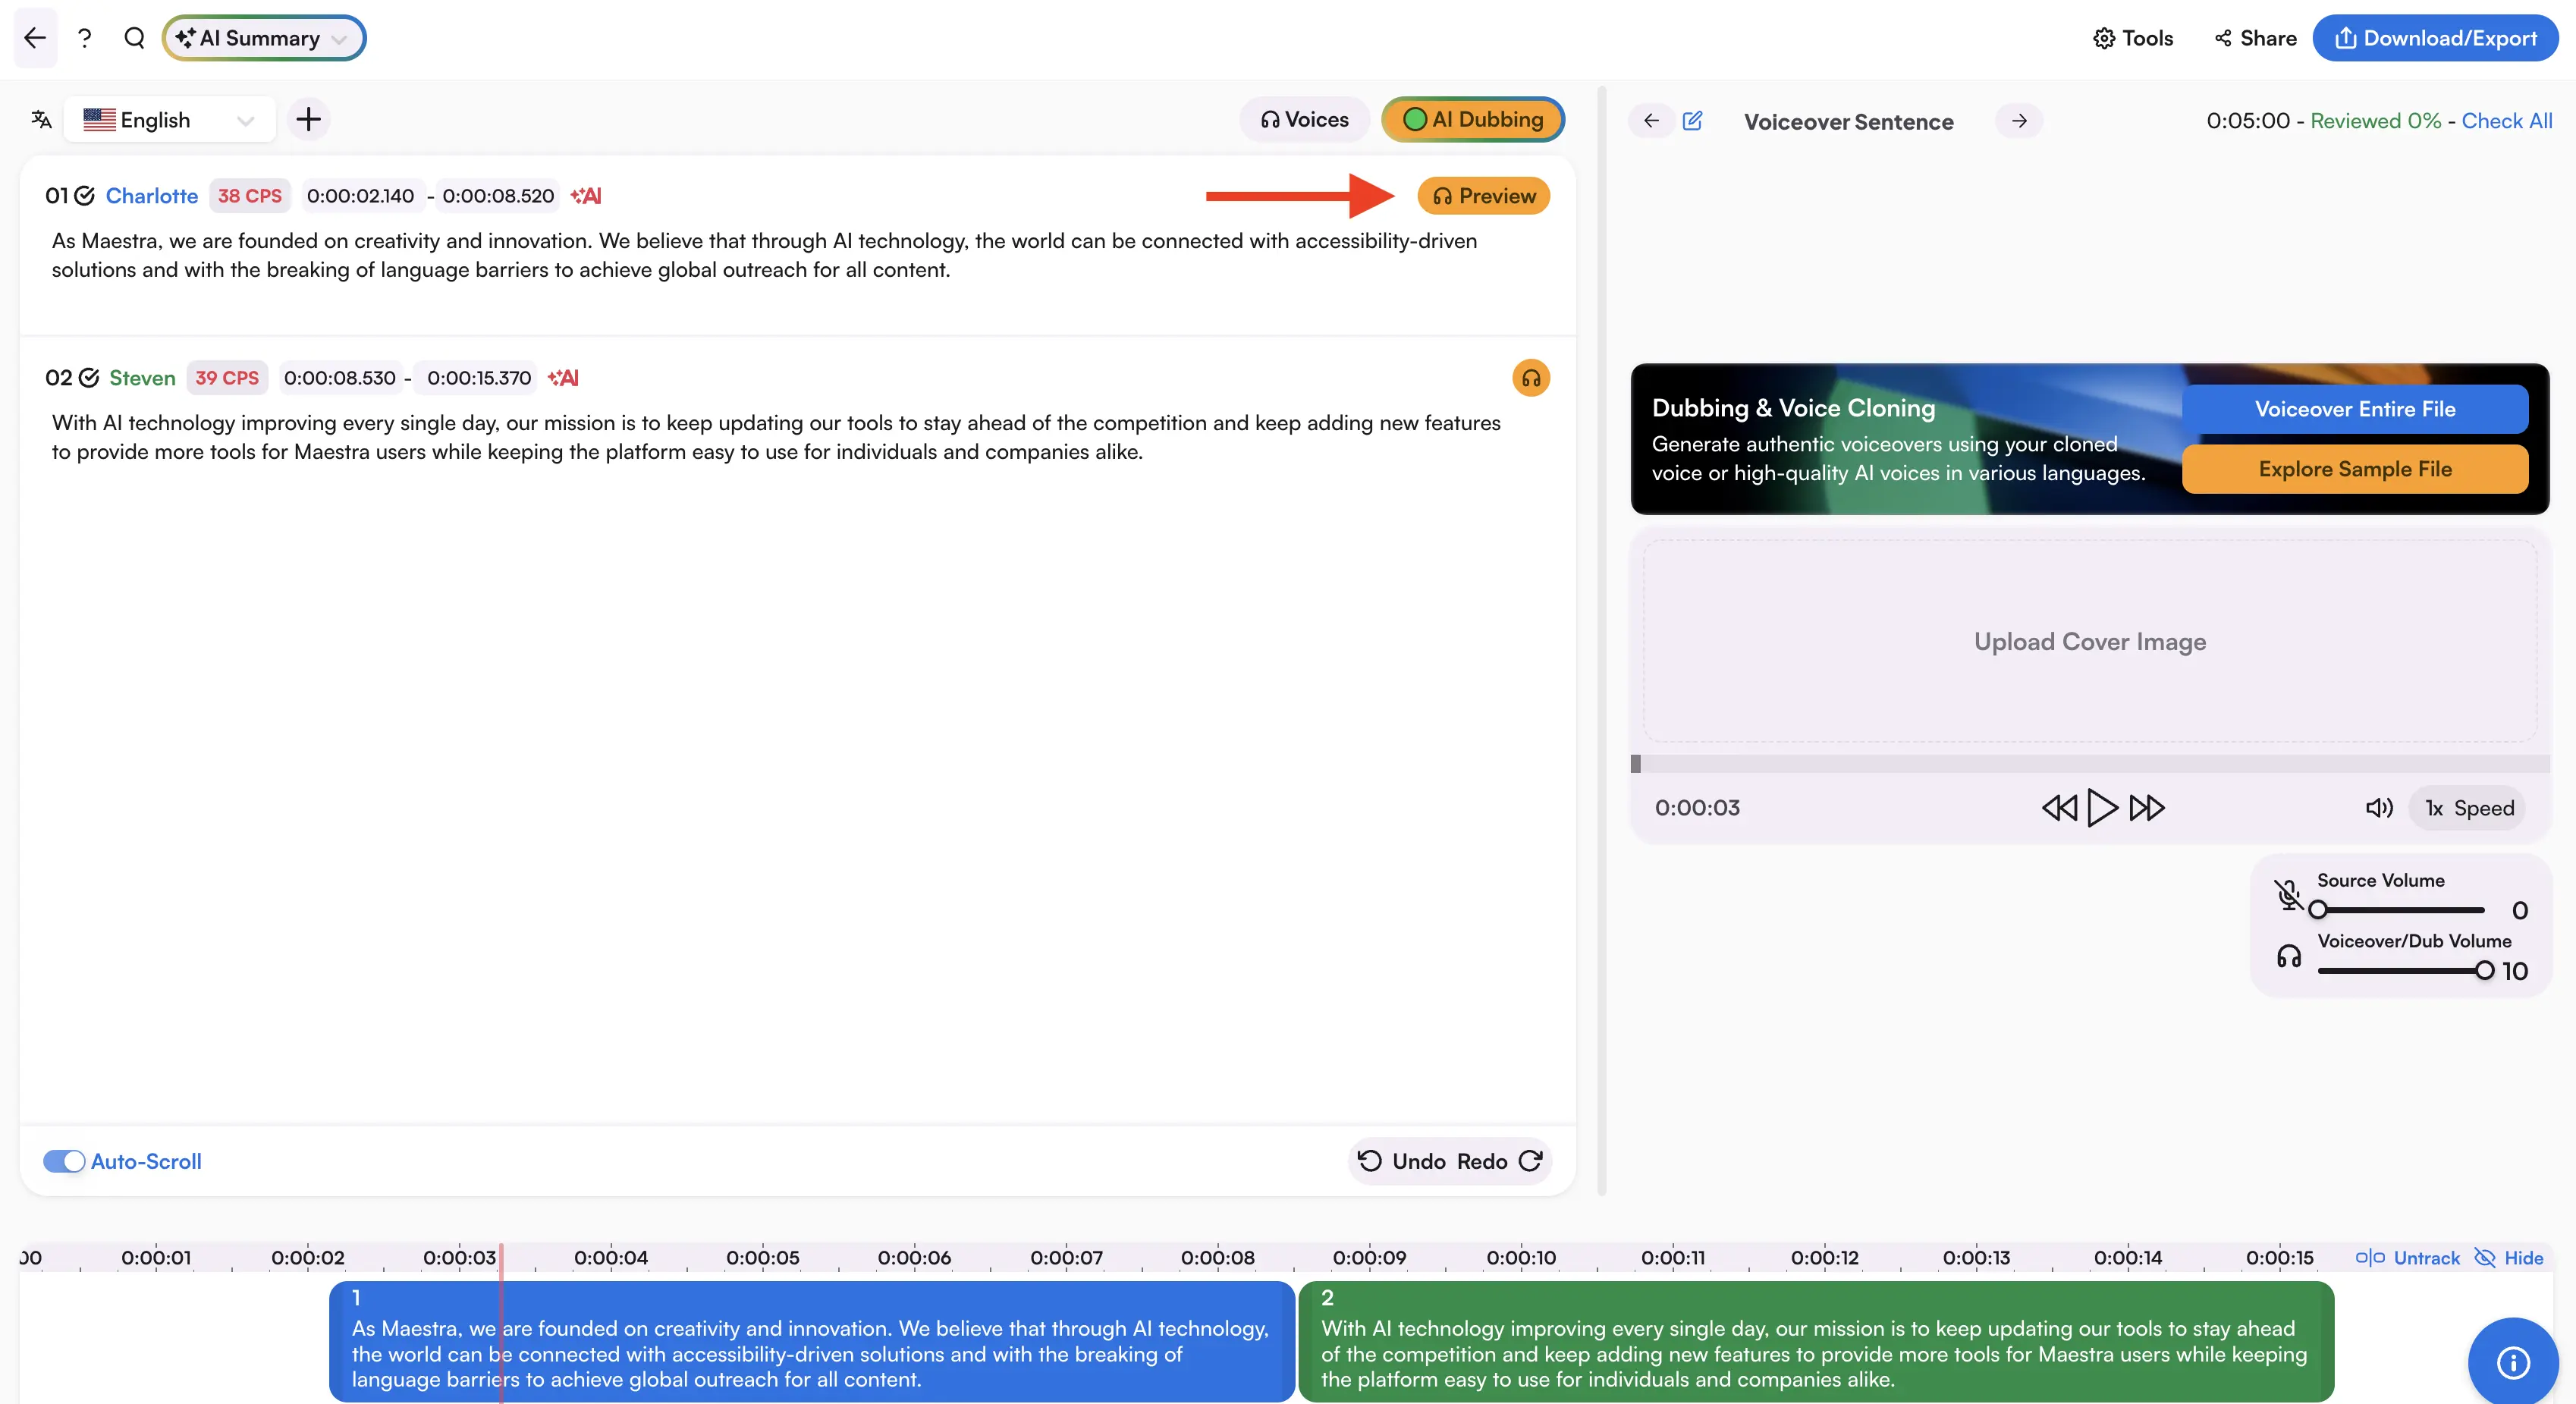
Task: Click the 38 CPS badge
Action: click(250, 196)
